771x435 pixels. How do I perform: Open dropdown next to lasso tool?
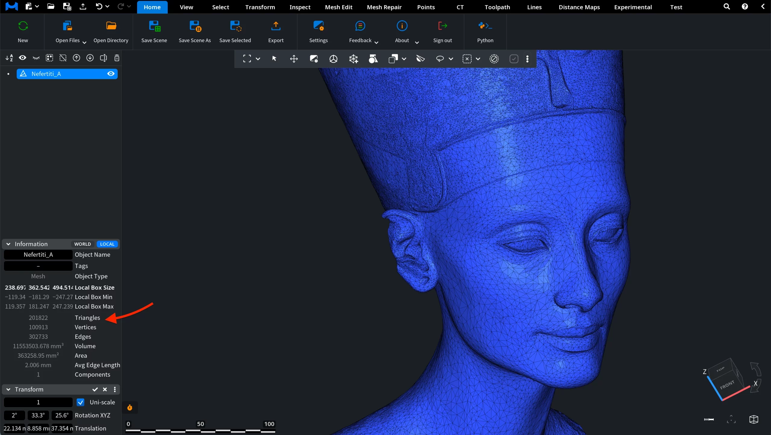451,59
